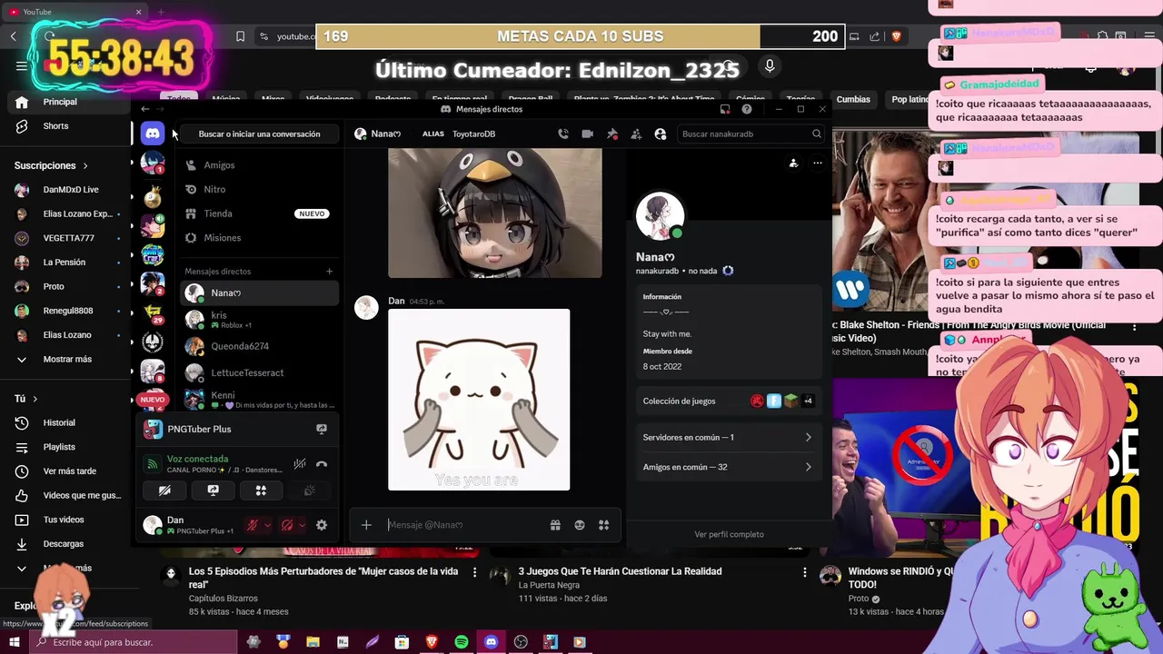Image resolution: width=1163 pixels, height=654 pixels.
Task: Open the Kenni direct message
Action: 259,399
